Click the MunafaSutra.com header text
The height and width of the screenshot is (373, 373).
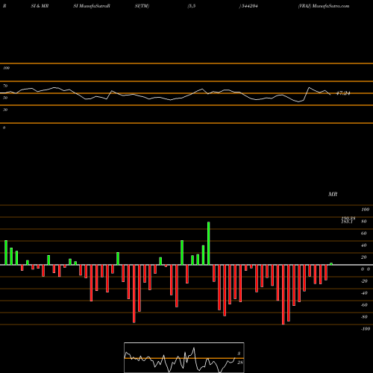click(330, 6)
